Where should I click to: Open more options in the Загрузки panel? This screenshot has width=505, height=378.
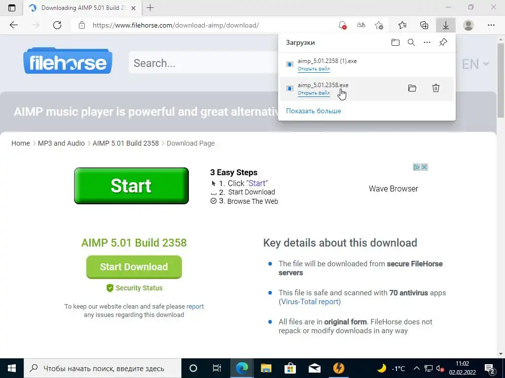pyautogui.click(x=427, y=42)
